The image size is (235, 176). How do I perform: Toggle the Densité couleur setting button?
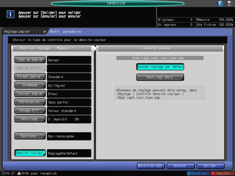point(30,153)
